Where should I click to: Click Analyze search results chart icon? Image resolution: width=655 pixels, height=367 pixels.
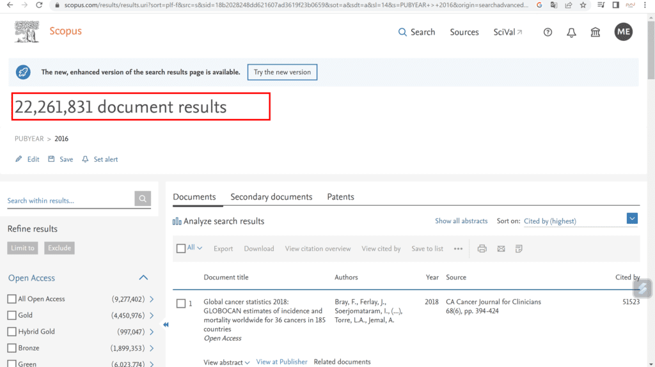tap(177, 221)
